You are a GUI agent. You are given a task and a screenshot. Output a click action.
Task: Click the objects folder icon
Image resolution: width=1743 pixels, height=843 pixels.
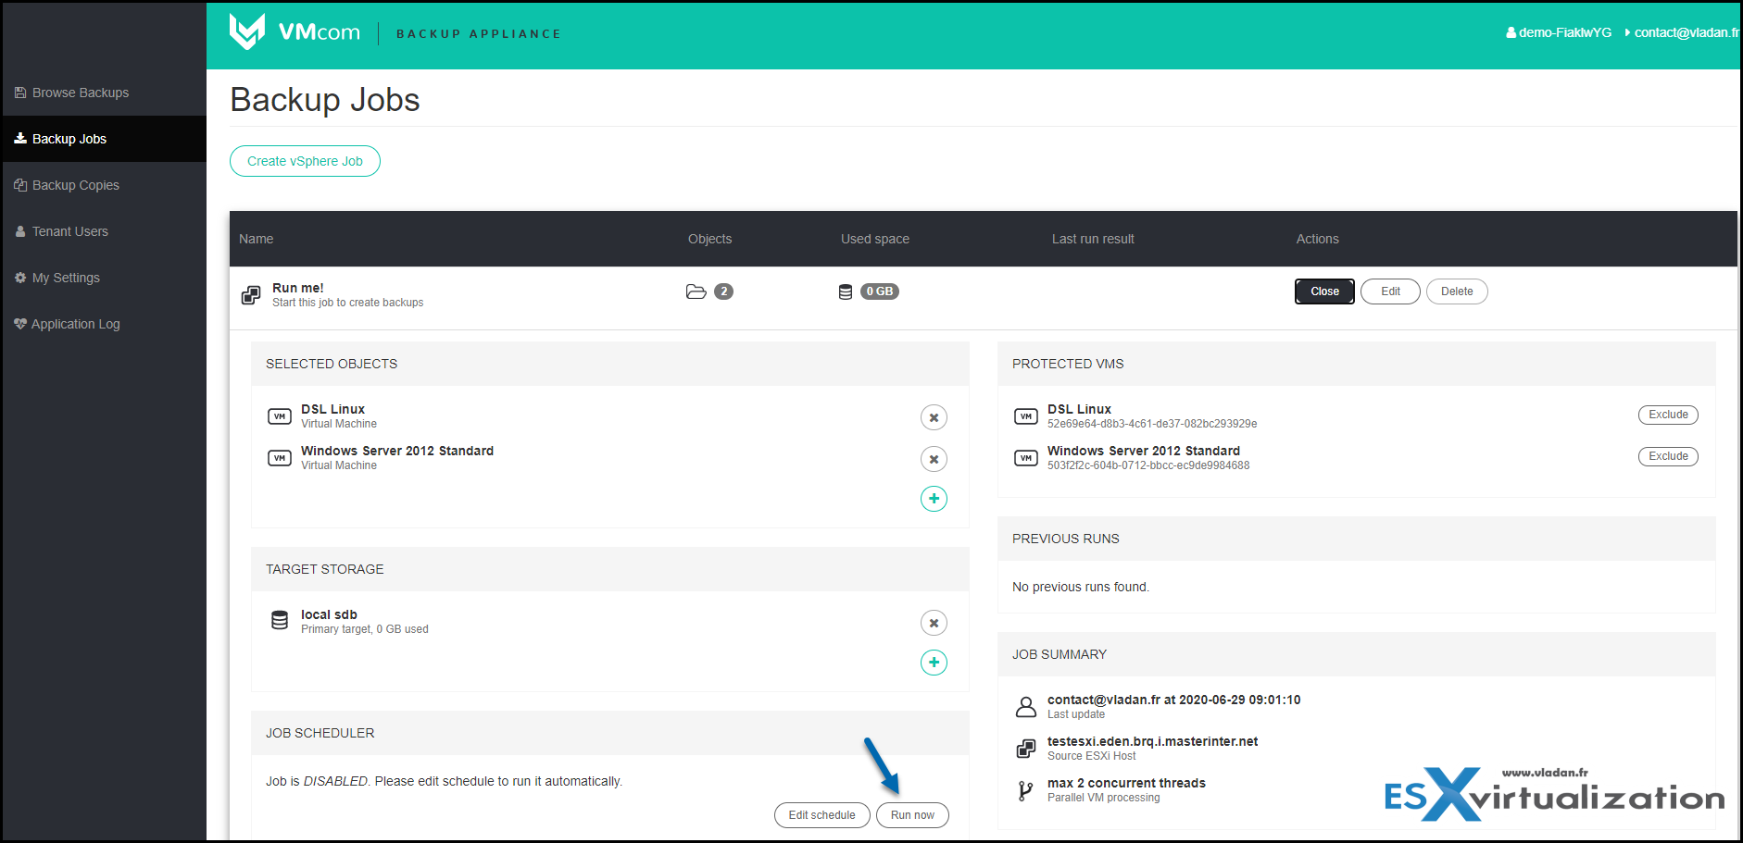tap(696, 291)
